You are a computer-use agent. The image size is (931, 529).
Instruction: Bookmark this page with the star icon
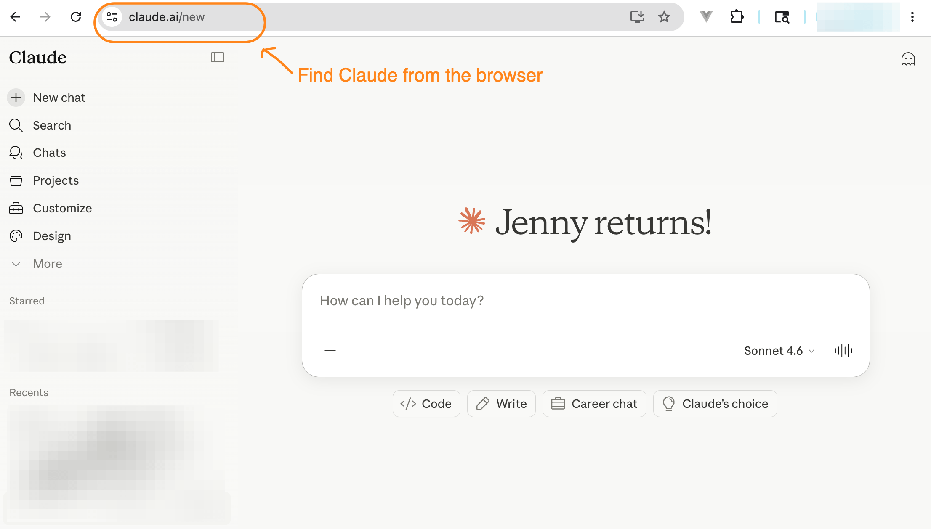[x=664, y=17]
